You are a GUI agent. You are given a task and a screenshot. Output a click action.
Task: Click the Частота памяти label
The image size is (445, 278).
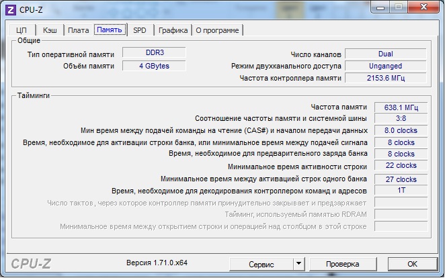339,107
